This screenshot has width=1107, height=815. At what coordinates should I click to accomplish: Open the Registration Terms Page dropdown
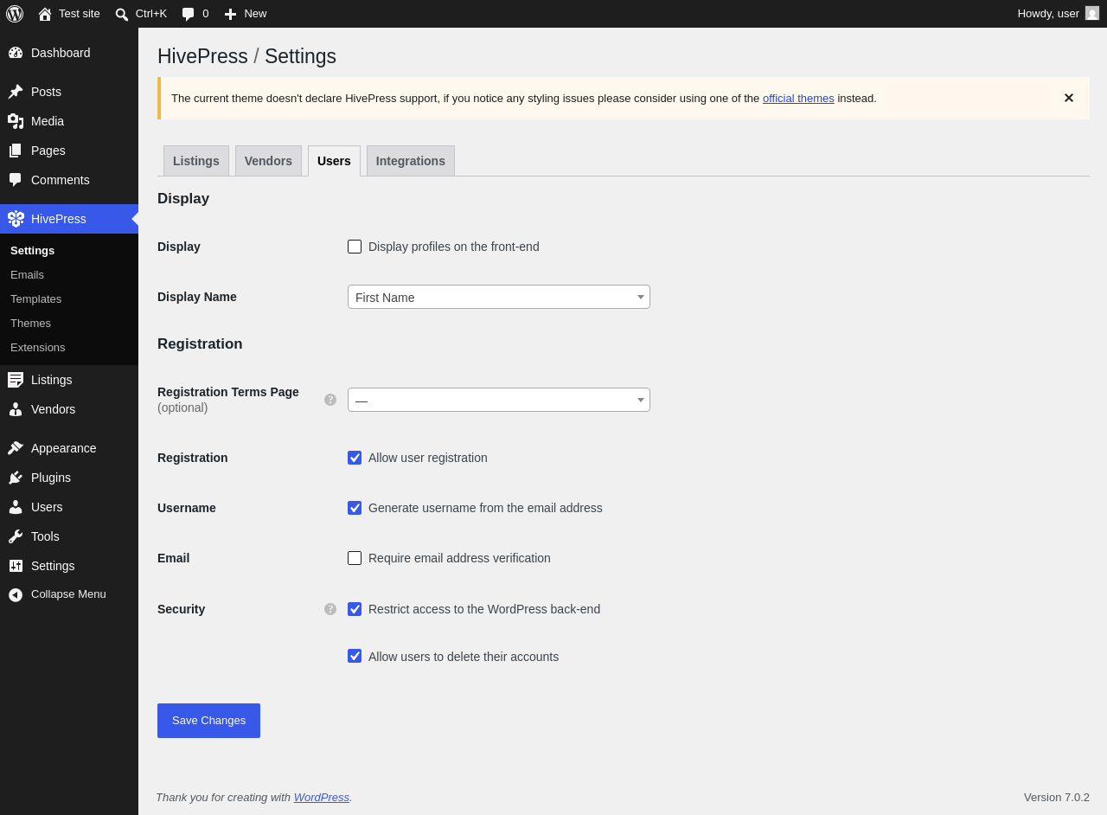point(499,400)
